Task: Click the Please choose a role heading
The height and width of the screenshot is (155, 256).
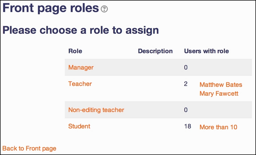Action: point(81,30)
